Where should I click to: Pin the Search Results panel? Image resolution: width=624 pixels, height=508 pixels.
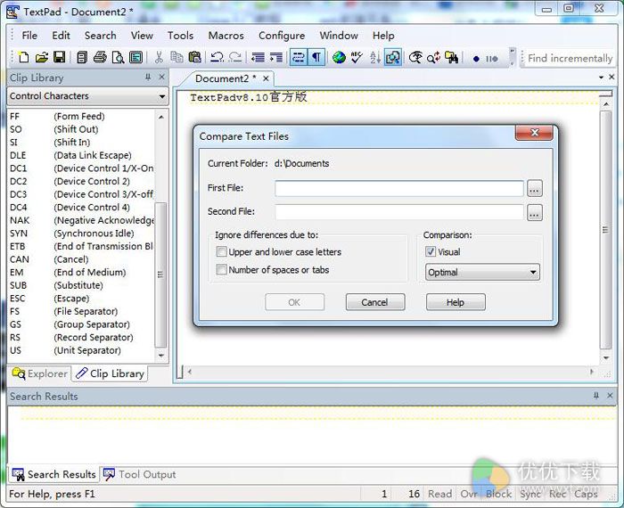tap(595, 396)
